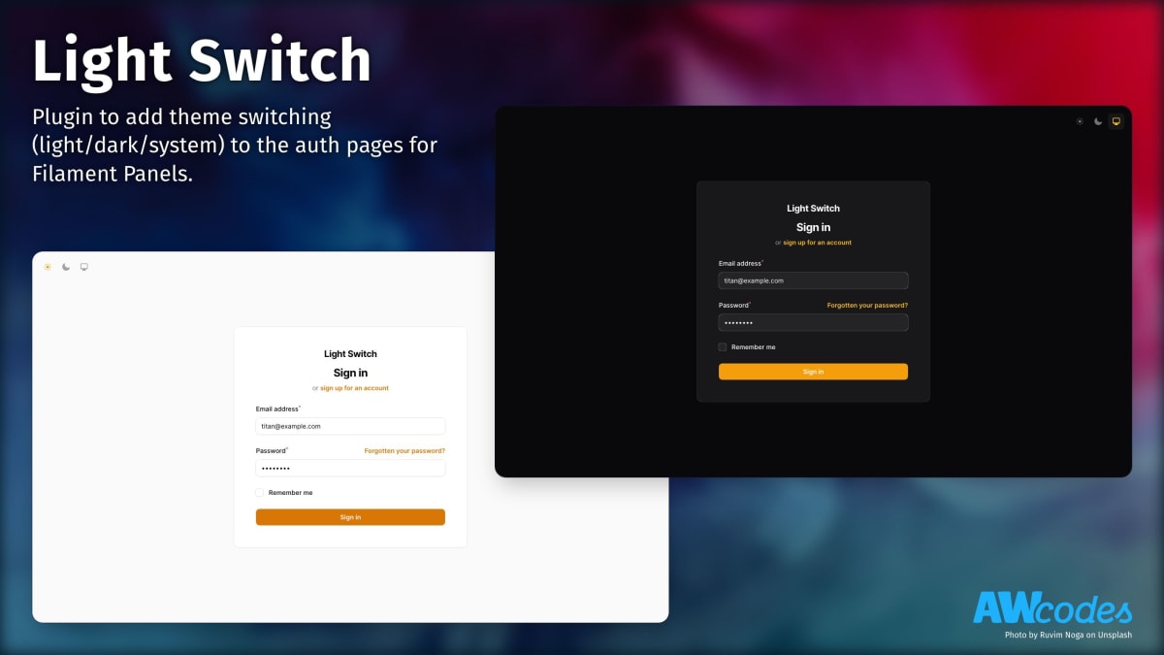The width and height of the screenshot is (1164, 655).
Task: Click the 'Photo by Ruvim Noga on Unsplash' credit
Action: [x=1068, y=636]
